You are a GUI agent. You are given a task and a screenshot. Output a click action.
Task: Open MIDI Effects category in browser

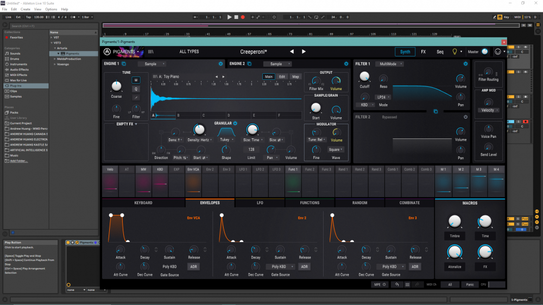point(18,75)
